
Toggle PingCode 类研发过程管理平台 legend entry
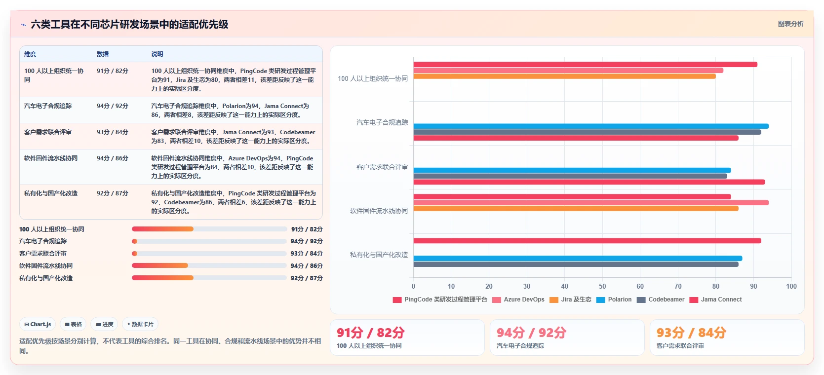pos(440,300)
